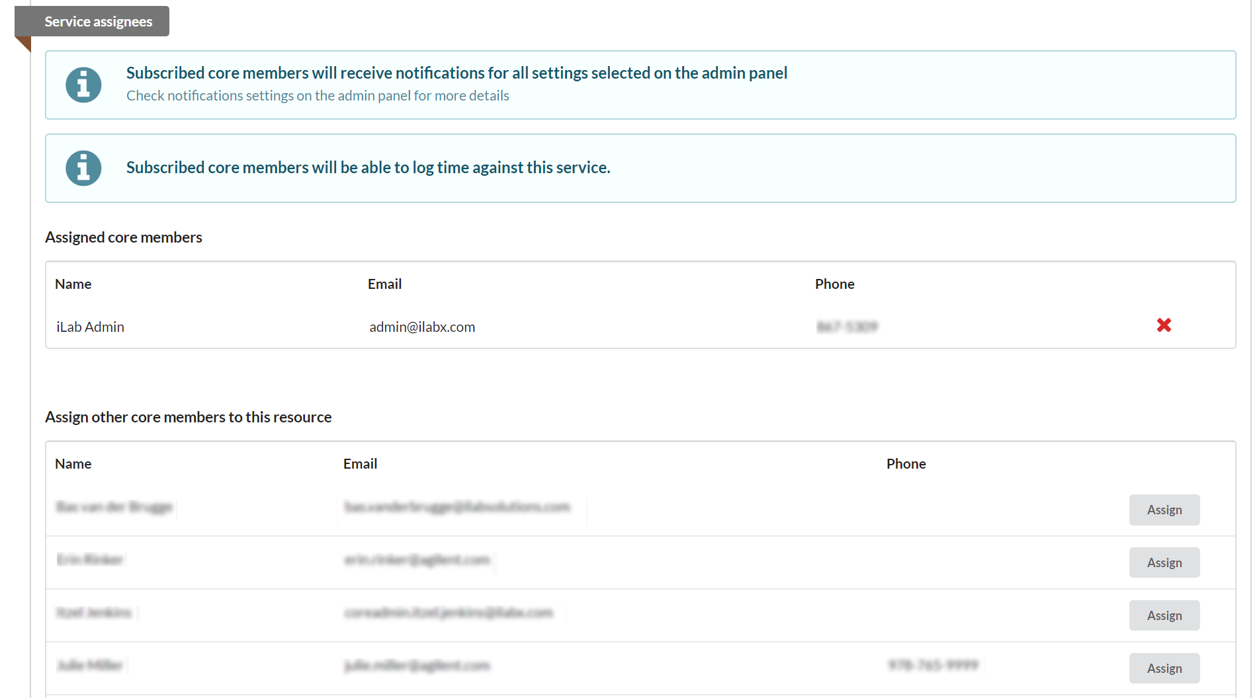Screen dimensions: 1259x698
Task: Click the 'Assigned core members' heading
Action: pyautogui.click(x=124, y=237)
